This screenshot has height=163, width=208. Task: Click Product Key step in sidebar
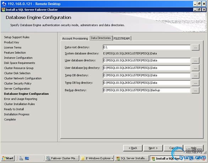12,43
